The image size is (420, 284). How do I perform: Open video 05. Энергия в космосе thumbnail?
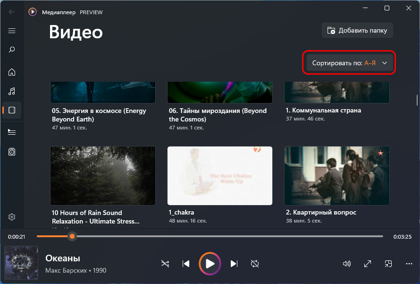(103, 92)
